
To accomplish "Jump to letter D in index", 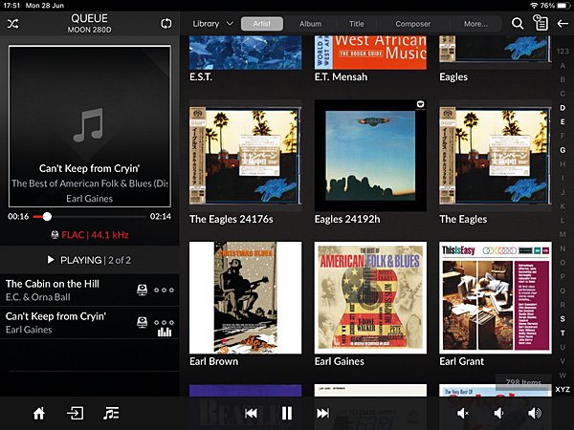I will click(563, 107).
